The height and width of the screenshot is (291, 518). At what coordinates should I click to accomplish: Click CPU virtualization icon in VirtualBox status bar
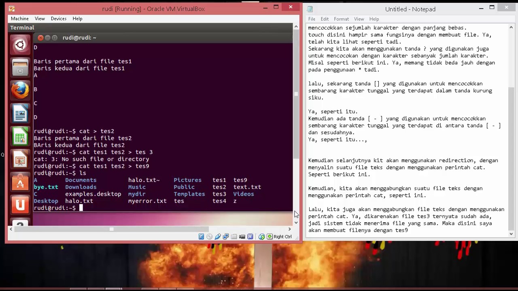250,237
